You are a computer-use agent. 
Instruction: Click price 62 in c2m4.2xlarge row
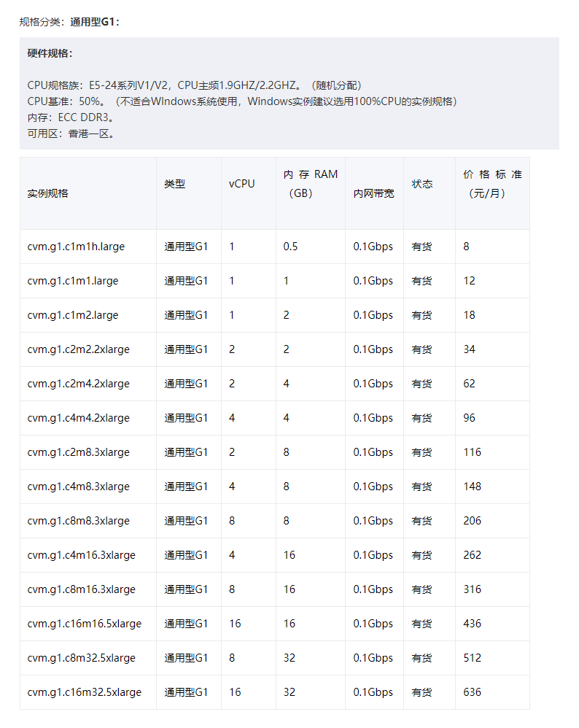[x=470, y=384]
